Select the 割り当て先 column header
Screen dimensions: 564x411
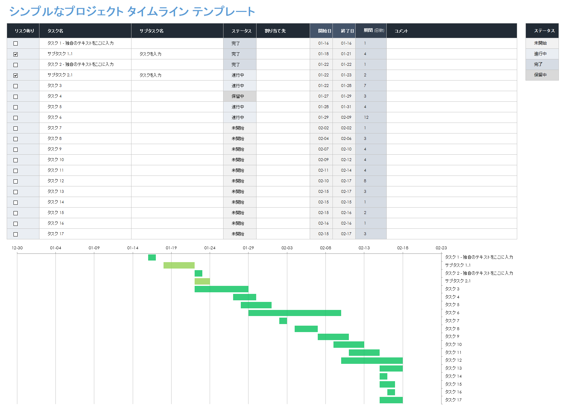click(283, 31)
